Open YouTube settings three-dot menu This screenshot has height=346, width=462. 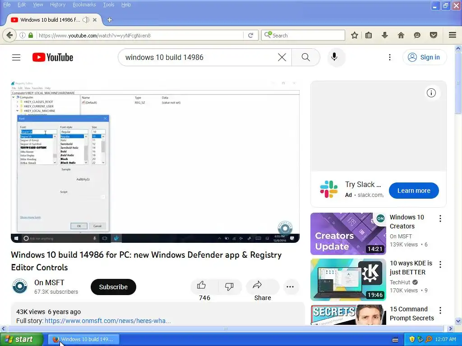point(389,57)
